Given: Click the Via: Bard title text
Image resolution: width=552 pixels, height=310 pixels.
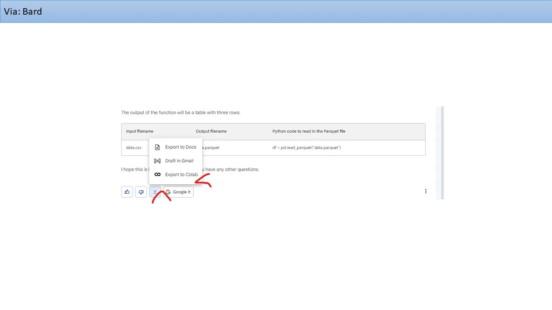Looking at the screenshot, I should tap(23, 12).
